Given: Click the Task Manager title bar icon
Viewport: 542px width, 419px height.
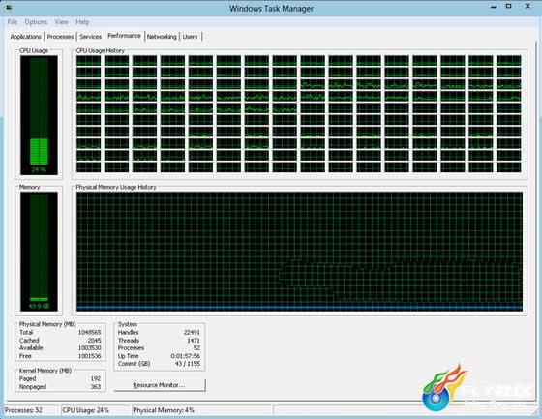Looking at the screenshot, I should tap(10, 7).
